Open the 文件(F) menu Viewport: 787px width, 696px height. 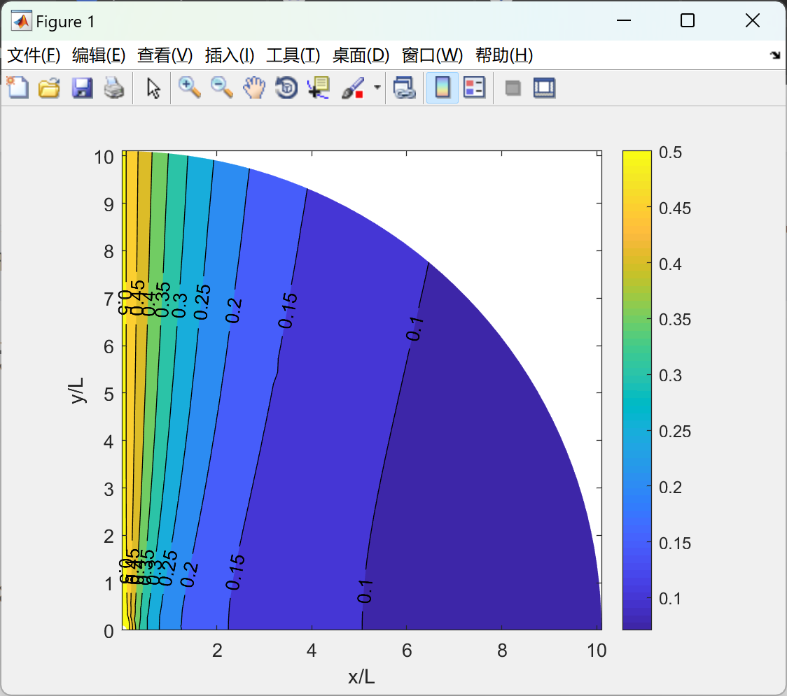34,55
